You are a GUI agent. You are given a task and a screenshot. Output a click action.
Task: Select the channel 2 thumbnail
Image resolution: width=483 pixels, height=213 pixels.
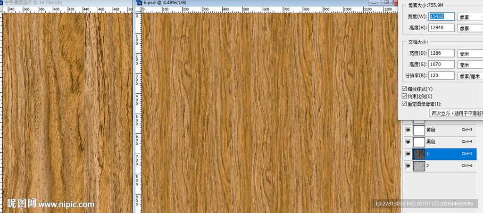pyautogui.click(x=419, y=165)
